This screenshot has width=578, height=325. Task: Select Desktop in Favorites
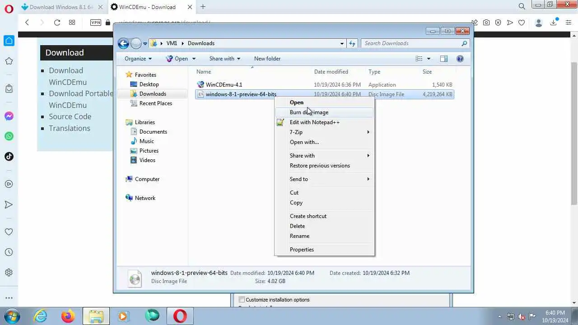tap(149, 84)
